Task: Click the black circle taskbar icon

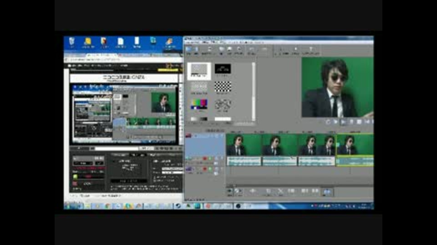Action: (x=238, y=206)
